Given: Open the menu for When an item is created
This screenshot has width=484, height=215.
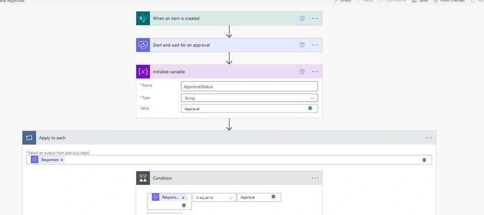Looking at the screenshot, I should (x=315, y=19).
